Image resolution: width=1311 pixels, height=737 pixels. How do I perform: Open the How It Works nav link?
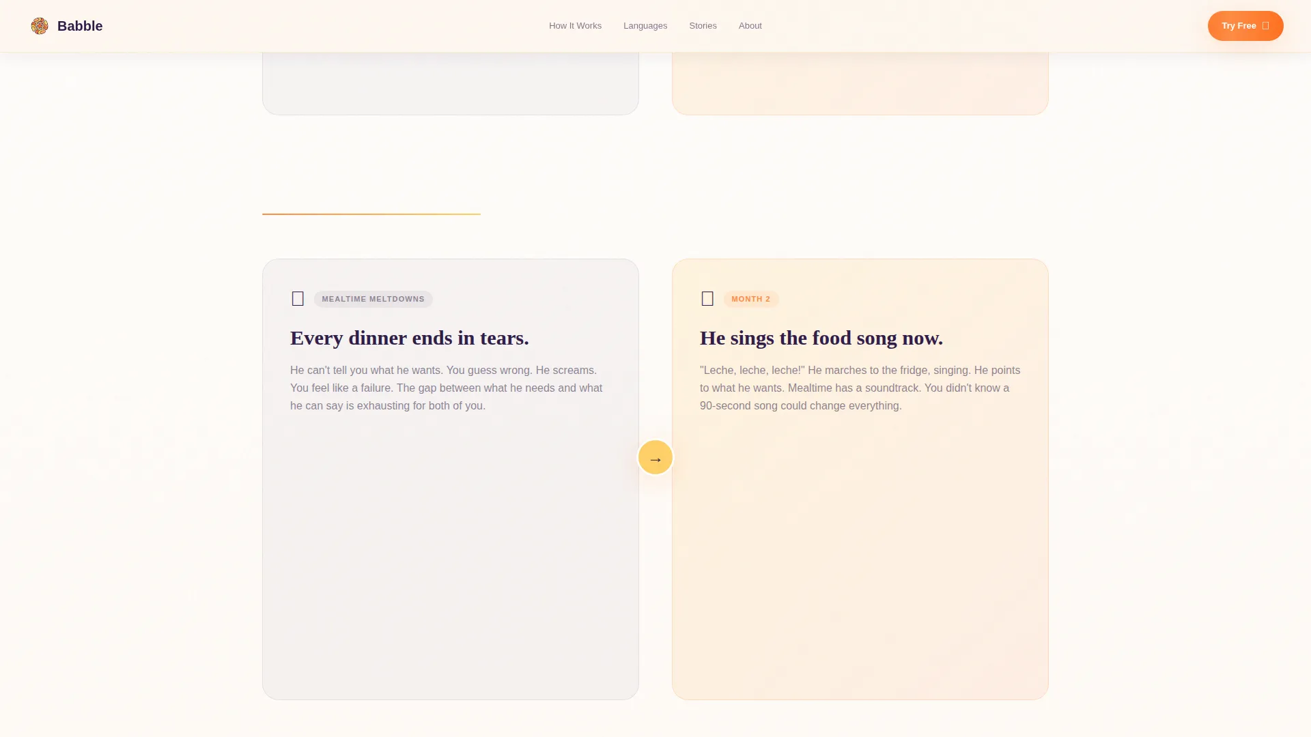pyautogui.click(x=575, y=26)
